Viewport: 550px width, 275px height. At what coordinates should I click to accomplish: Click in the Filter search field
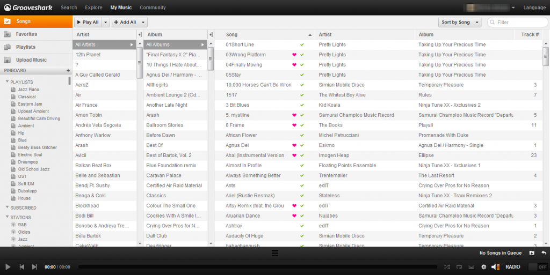click(517, 23)
